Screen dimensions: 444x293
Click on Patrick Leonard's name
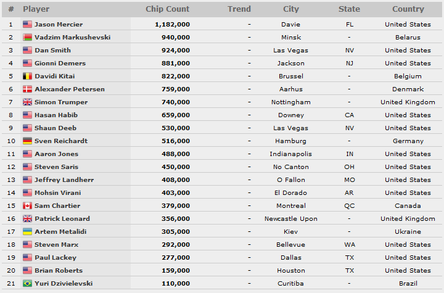click(62, 219)
